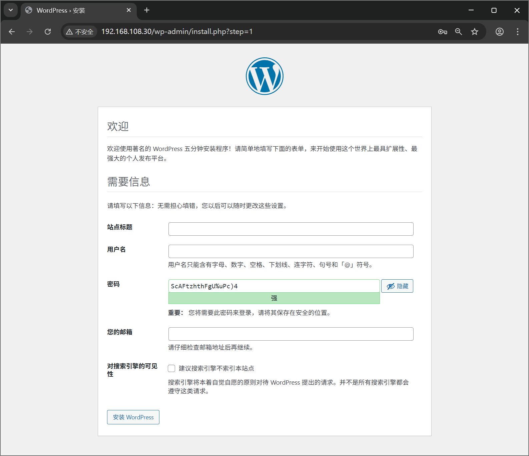Image resolution: width=529 pixels, height=456 pixels.
Task: Click into the 密码 password field
Action: coord(274,286)
